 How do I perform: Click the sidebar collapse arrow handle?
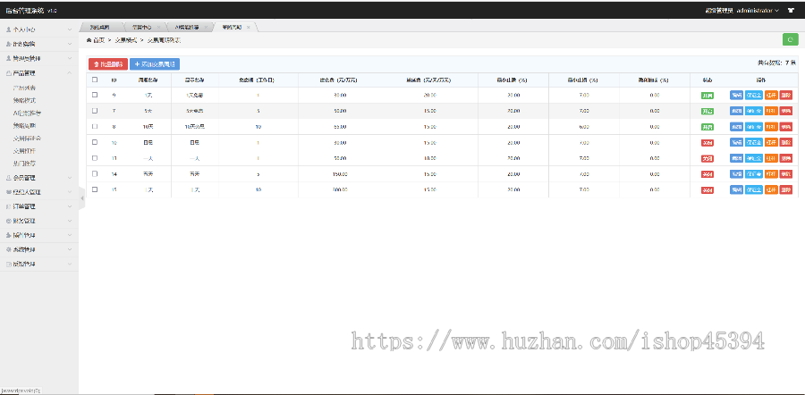pyautogui.click(x=81, y=197)
